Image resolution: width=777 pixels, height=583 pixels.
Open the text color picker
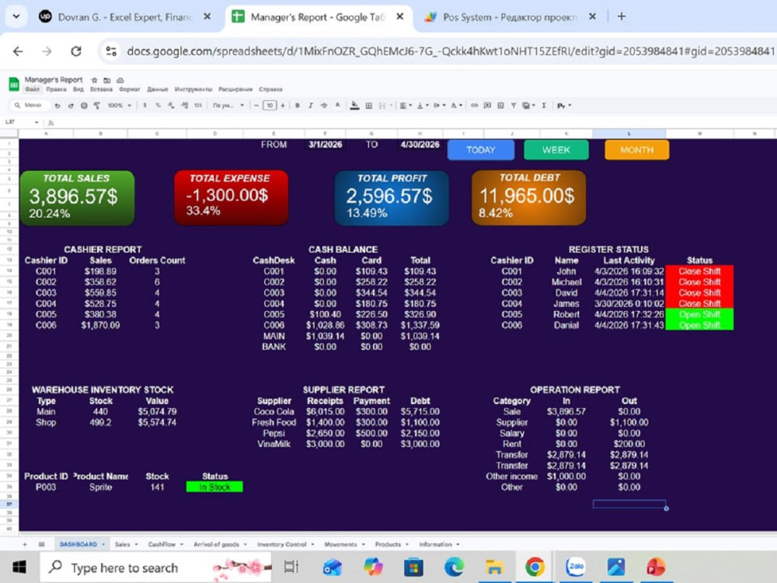[x=337, y=105]
